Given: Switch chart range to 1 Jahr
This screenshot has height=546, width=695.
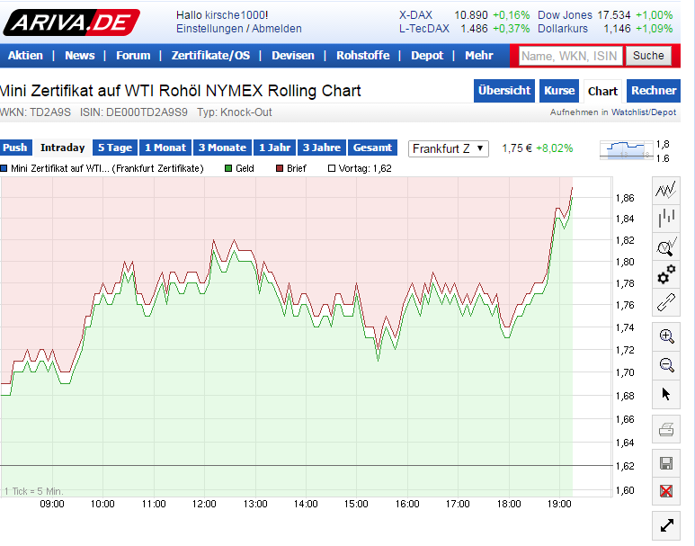Looking at the screenshot, I should pyautogui.click(x=274, y=148).
